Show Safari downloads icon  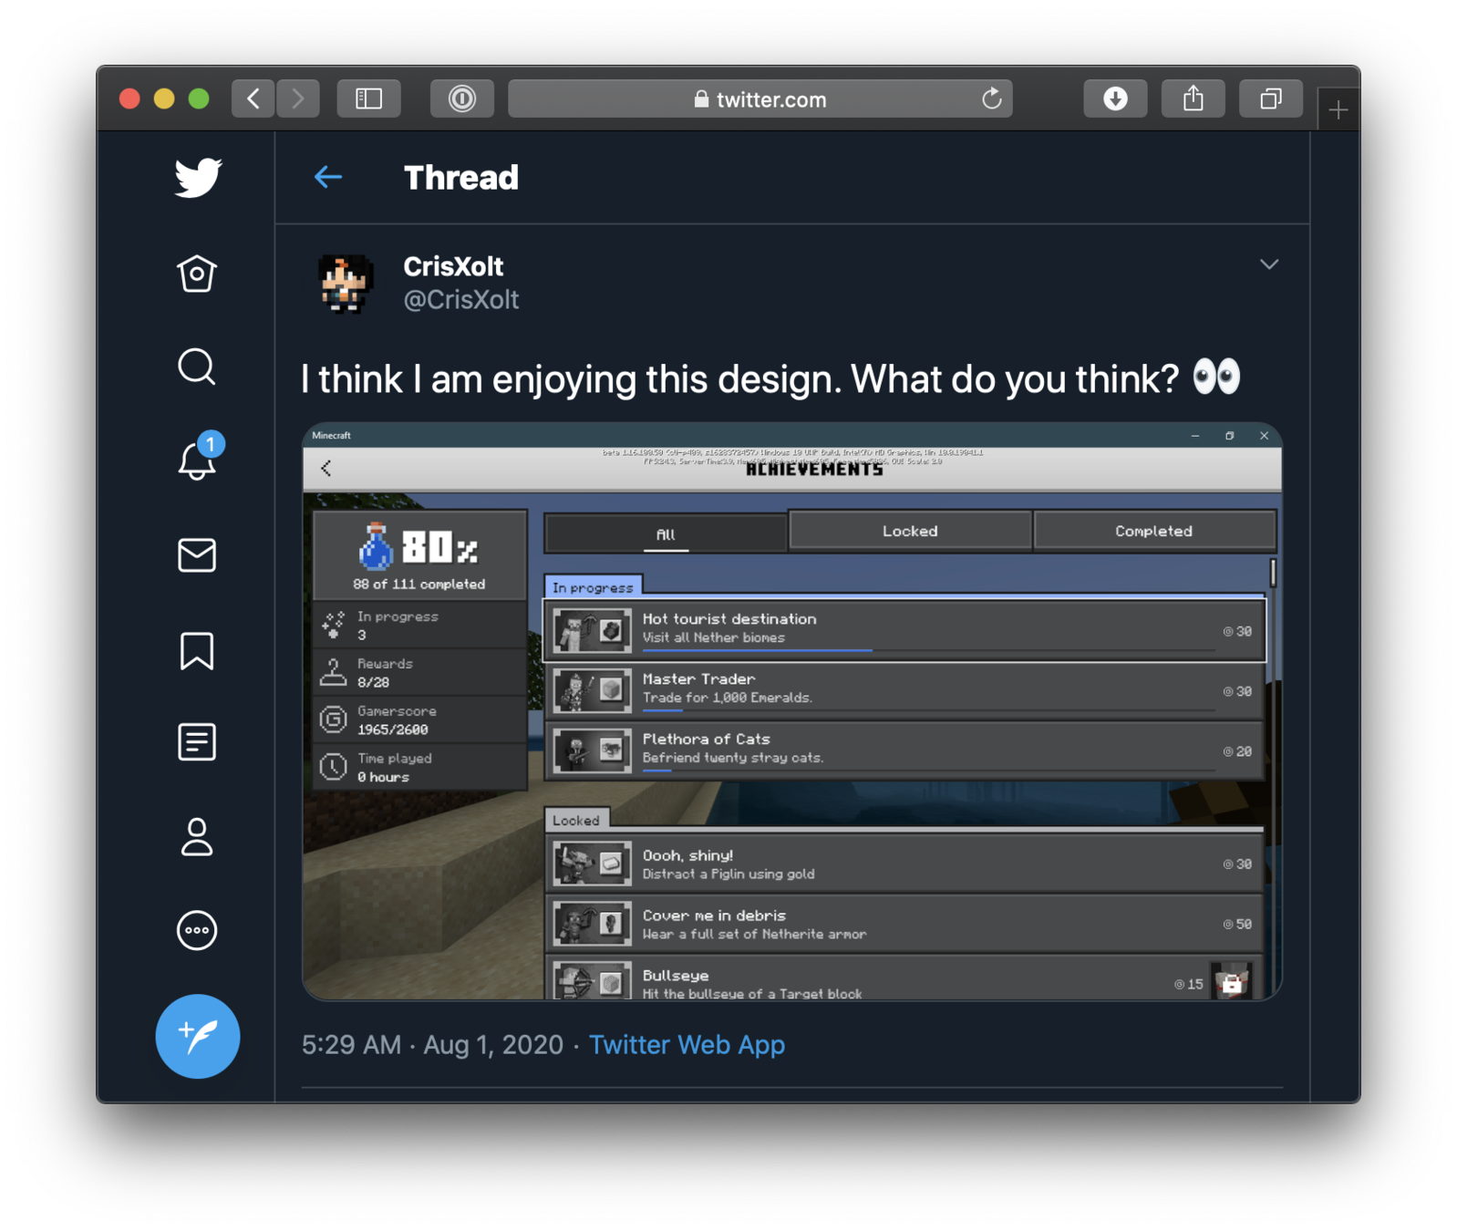(x=1115, y=98)
